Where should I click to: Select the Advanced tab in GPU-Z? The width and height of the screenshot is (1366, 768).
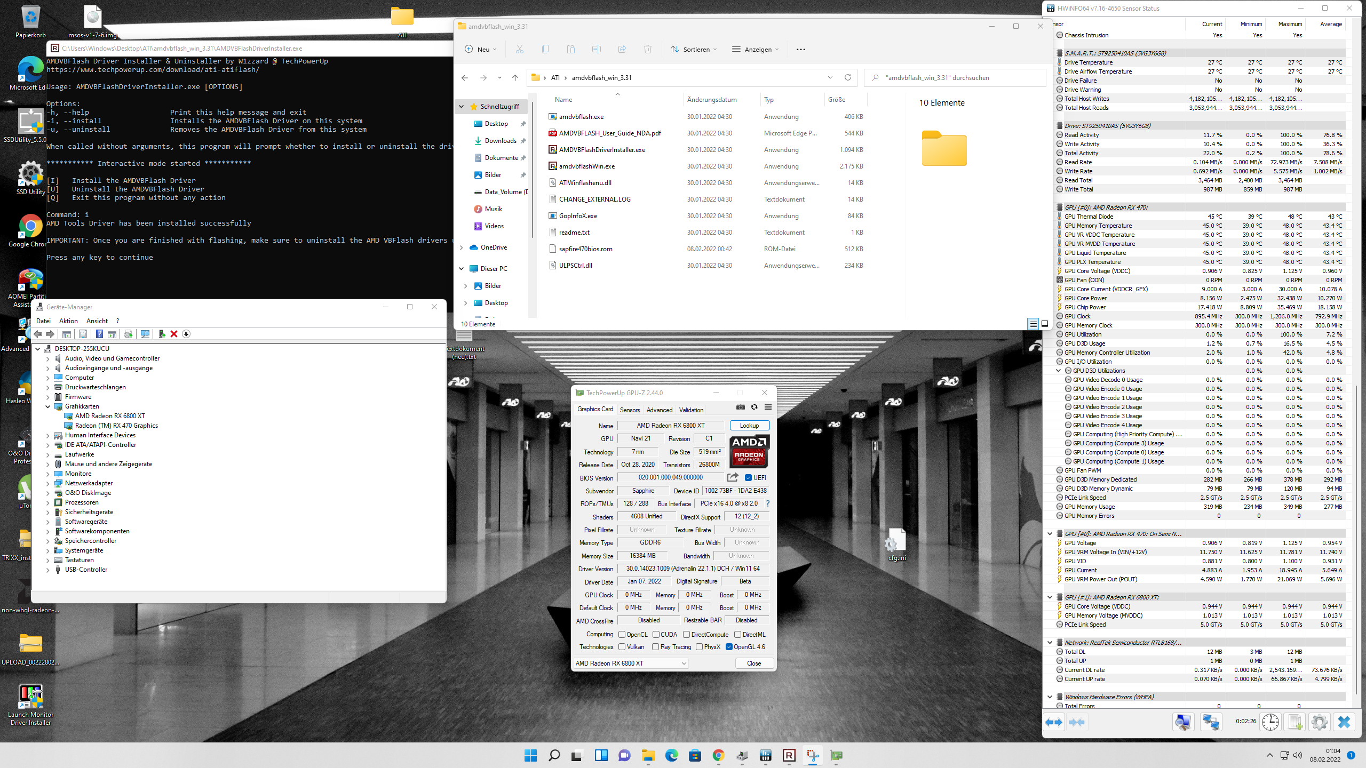(660, 410)
